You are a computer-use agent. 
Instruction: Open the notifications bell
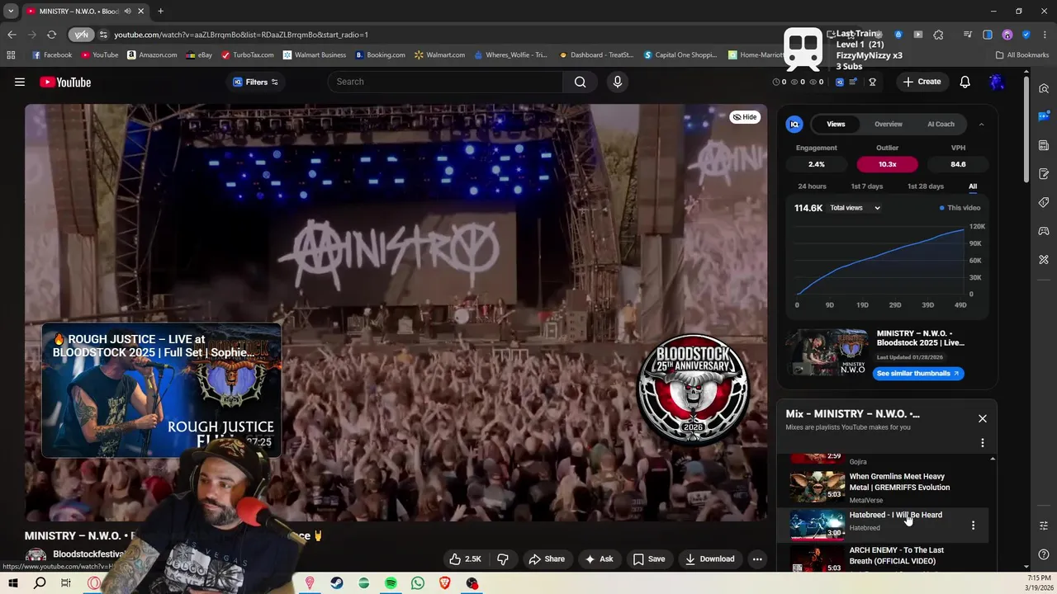[965, 82]
